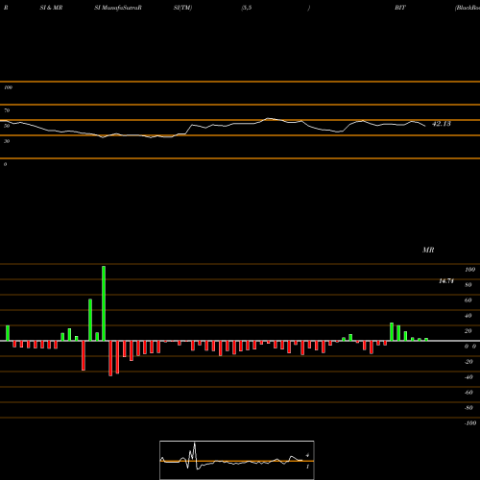Click the mini overview chart thumbnail at the bottom

click(x=237, y=460)
